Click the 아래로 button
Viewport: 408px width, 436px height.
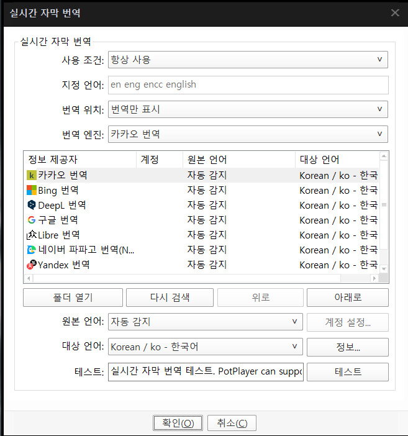pyautogui.click(x=348, y=297)
